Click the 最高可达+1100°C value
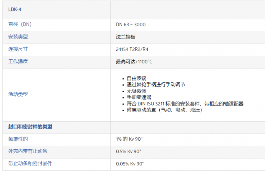 click(134, 62)
